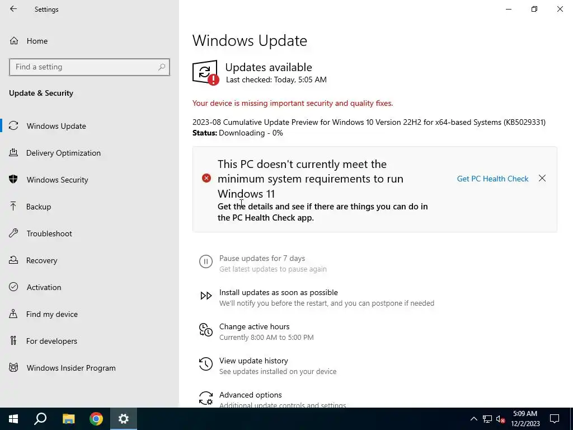The width and height of the screenshot is (573, 430).
Task: Click the Last checked: Today, 5:05 AM text
Action: pyautogui.click(x=276, y=80)
